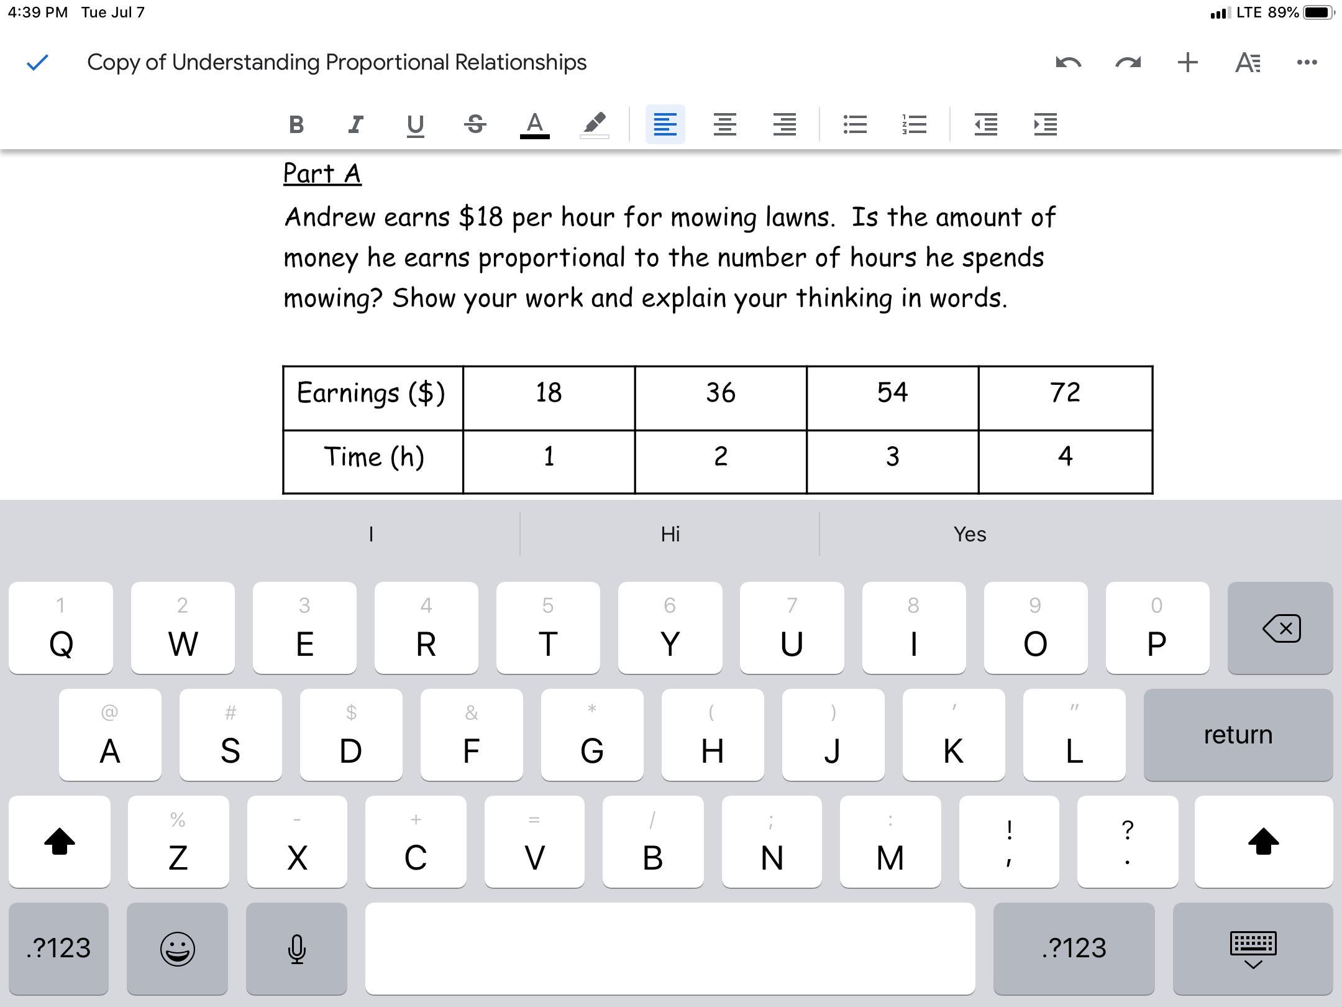Open the text color picker
Viewport: 1342px width, 1007px height.
534,124
